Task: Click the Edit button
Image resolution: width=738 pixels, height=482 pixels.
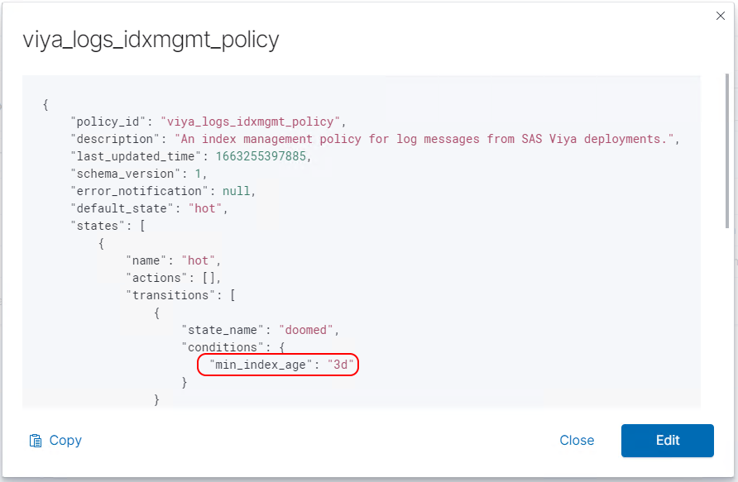Action: (667, 440)
